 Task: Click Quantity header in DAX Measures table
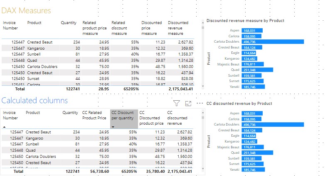(69, 23)
